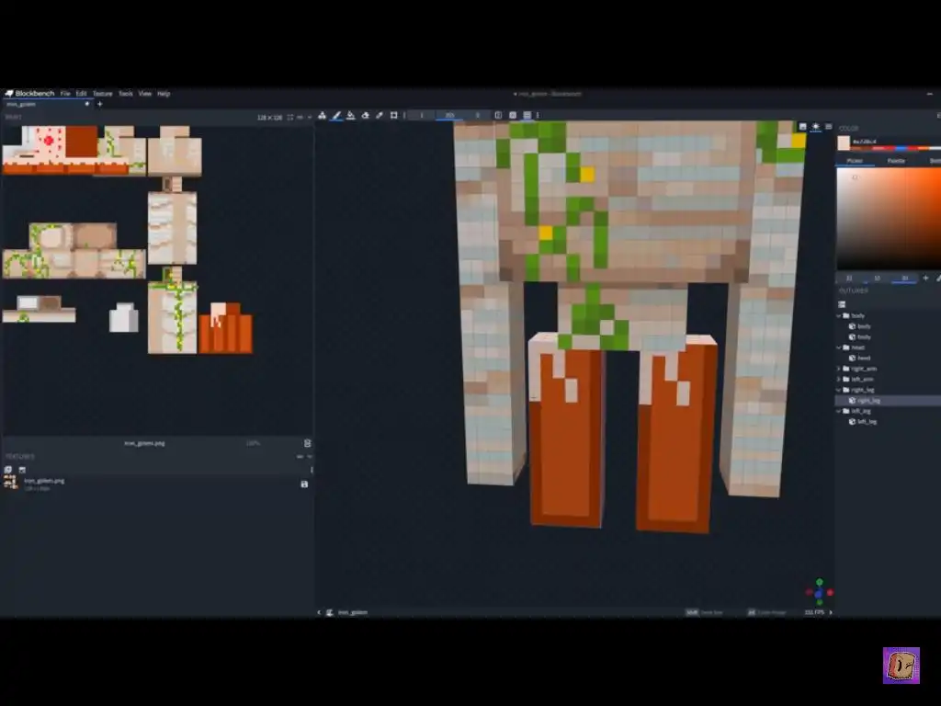
Task: Click the outliner toggle-options icon
Action: tap(842, 304)
